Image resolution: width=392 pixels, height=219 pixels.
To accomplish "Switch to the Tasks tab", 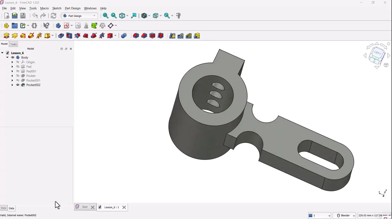I will [x=13, y=44].
